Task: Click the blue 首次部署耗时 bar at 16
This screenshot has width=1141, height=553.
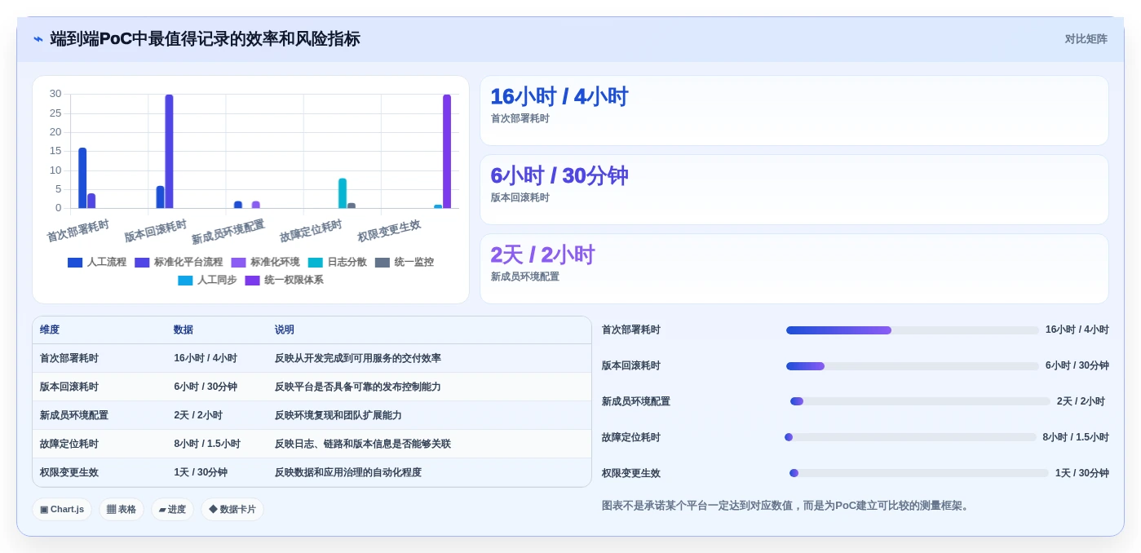Action: [x=82, y=178]
